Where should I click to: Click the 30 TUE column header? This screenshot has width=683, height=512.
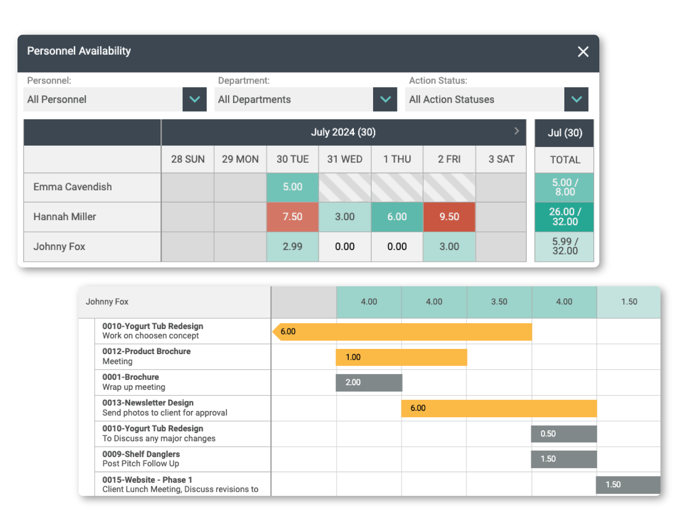pos(292,159)
